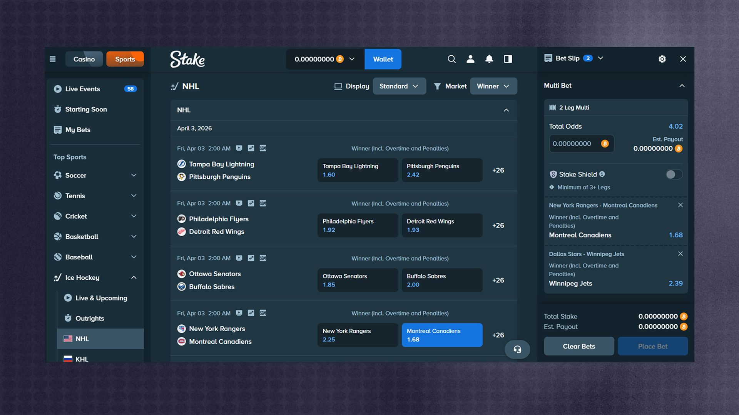This screenshot has width=739, height=415.
Task: Open the Wallet
Action: (383, 59)
